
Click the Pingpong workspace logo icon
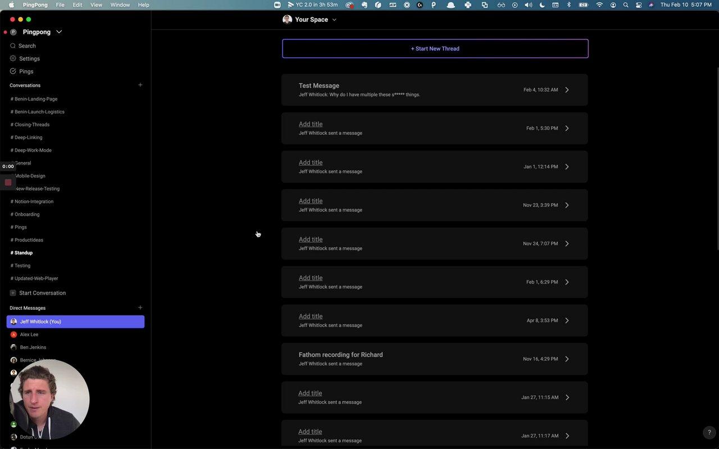point(13,32)
